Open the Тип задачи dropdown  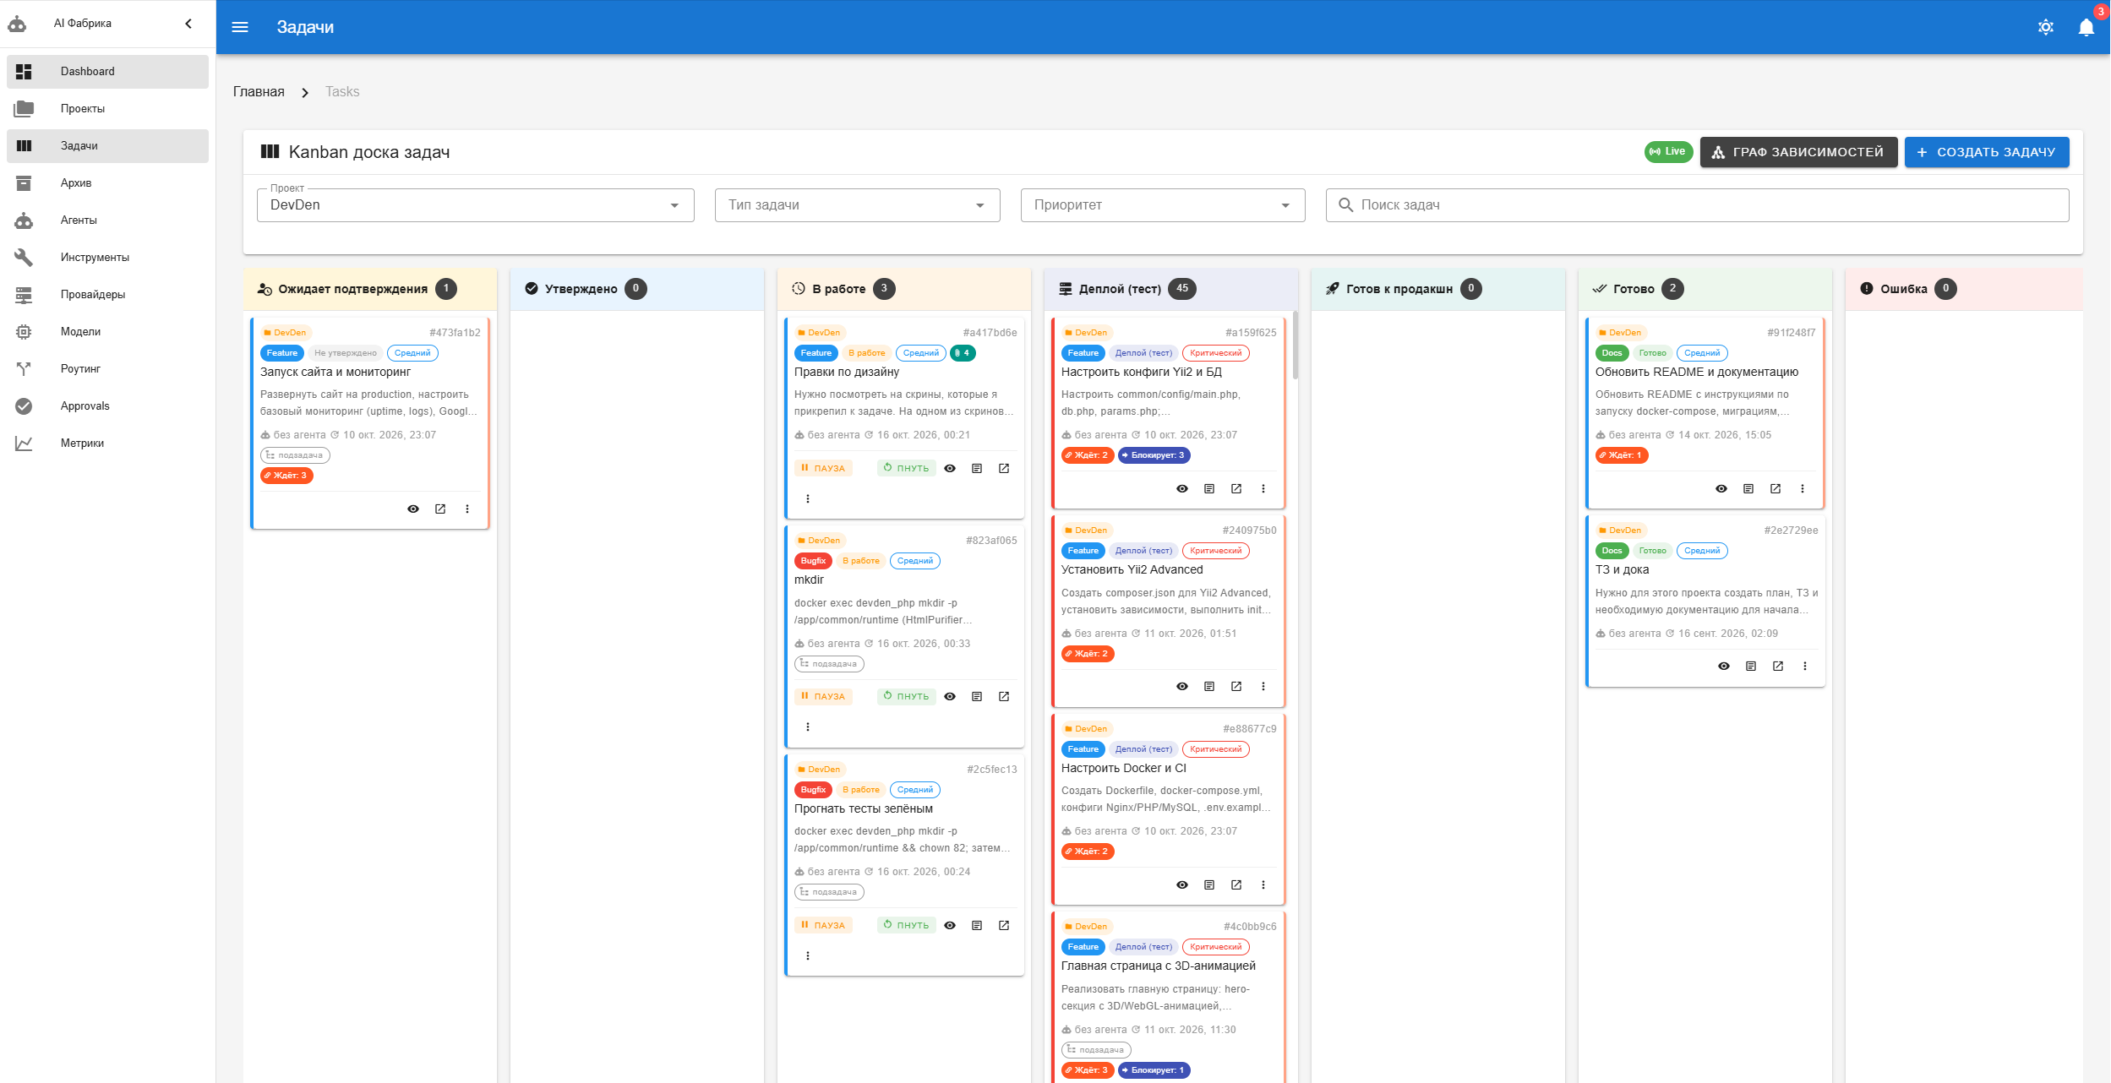[858, 205]
